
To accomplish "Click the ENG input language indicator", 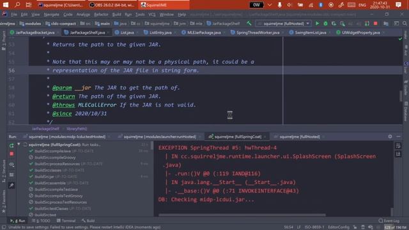I will coord(362,4).
